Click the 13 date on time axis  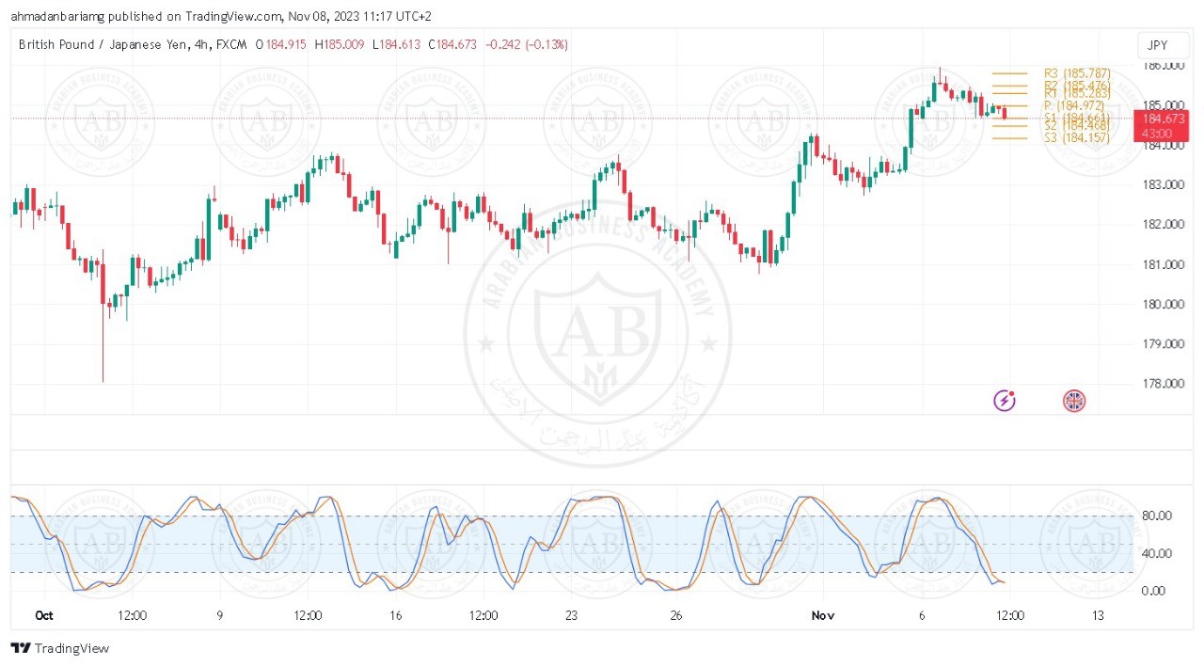coord(1097,615)
